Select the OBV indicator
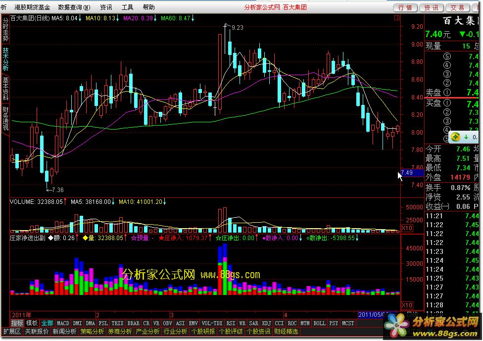Viewport: 483px width, 341px height. coord(167,323)
